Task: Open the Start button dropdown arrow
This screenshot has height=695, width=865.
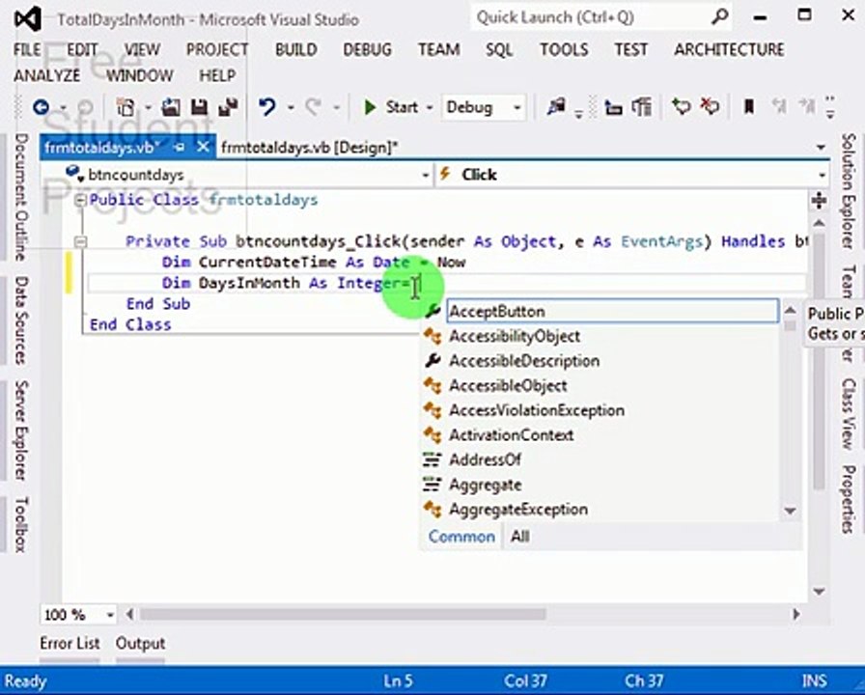Action: point(430,107)
